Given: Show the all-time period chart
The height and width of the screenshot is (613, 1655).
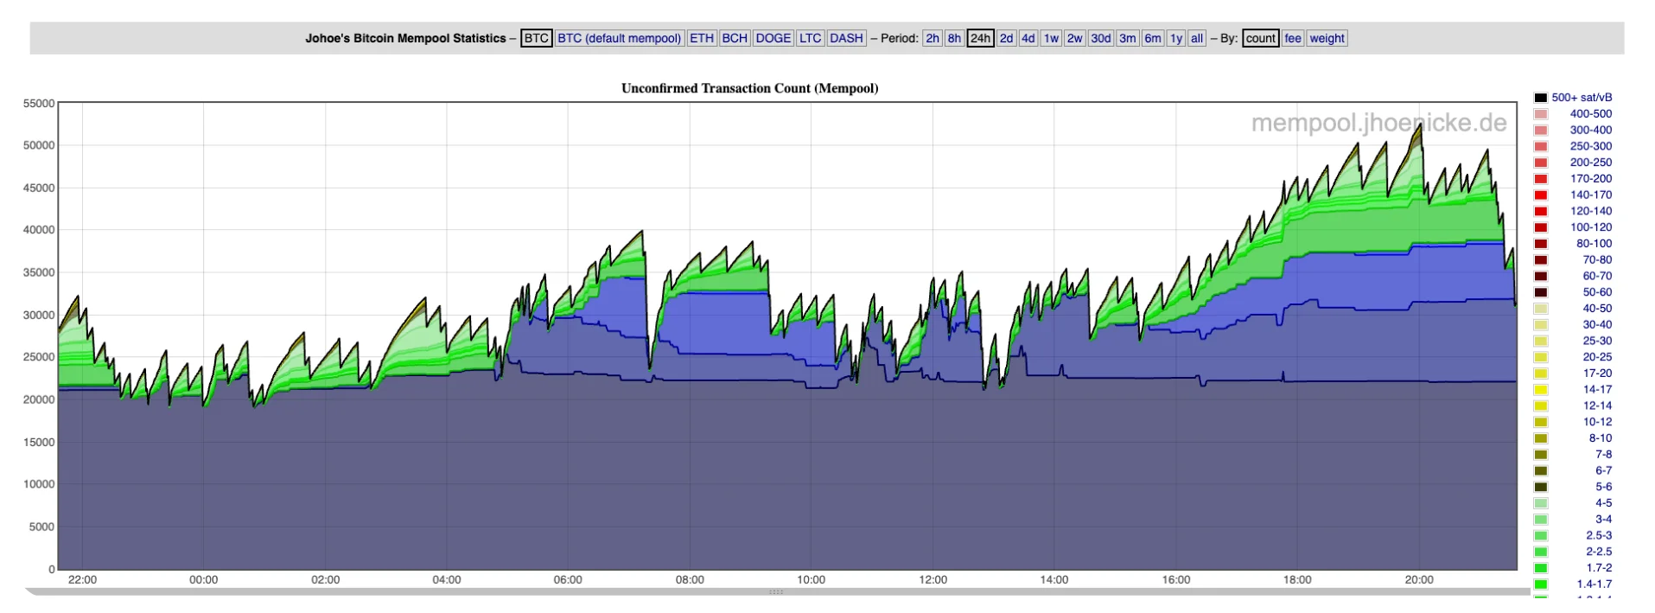Looking at the screenshot, I should pyautogui.click(x=1196, y=38).
